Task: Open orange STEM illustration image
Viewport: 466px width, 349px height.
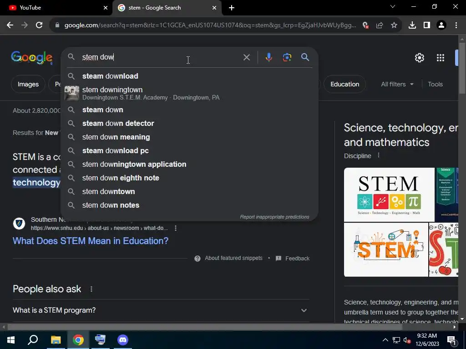Action: (x=386, y=249)
